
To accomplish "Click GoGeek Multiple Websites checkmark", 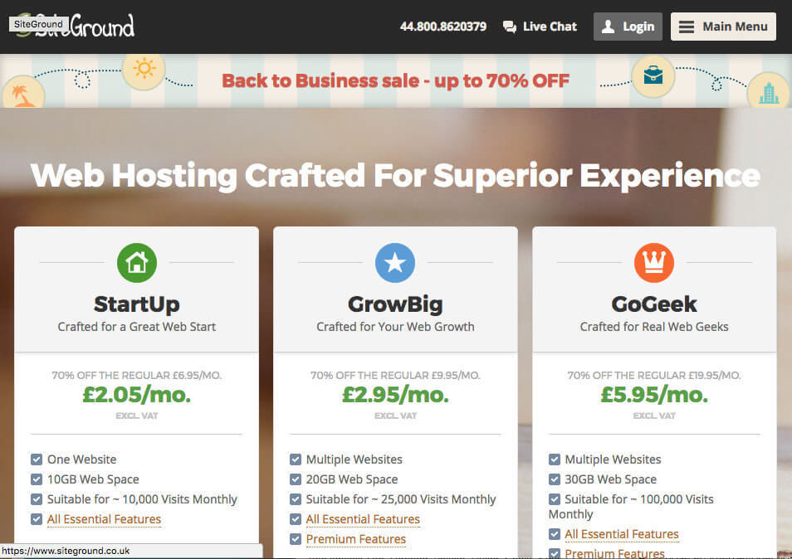I will coord(554,459).
